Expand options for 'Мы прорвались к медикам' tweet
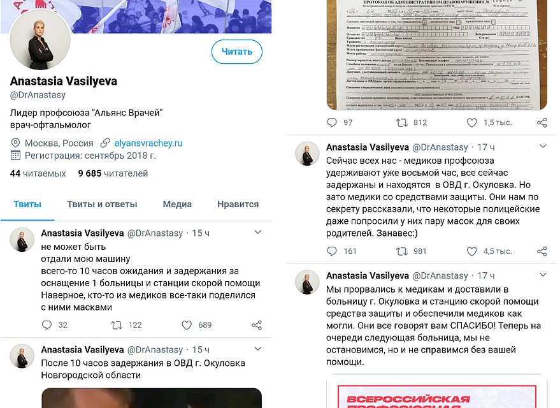The width and height of the screenshot is (560, 408). 543,275
